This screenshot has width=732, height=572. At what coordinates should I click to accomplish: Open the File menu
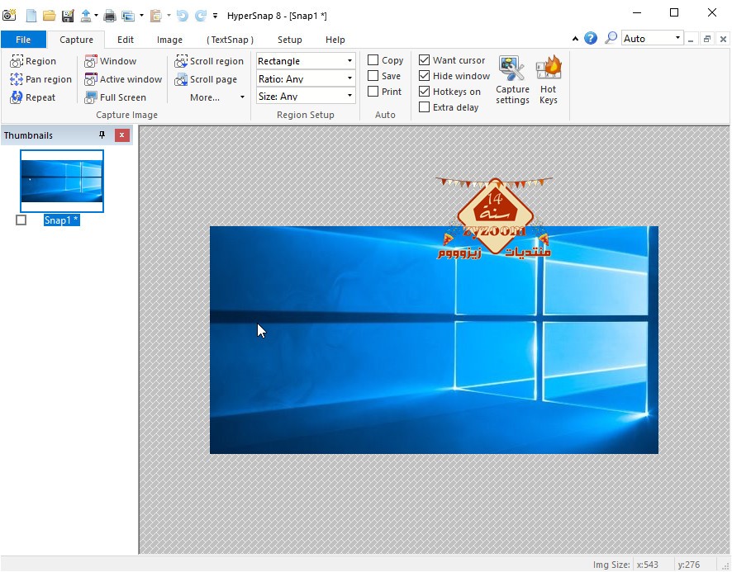click(x=23, y=40)
